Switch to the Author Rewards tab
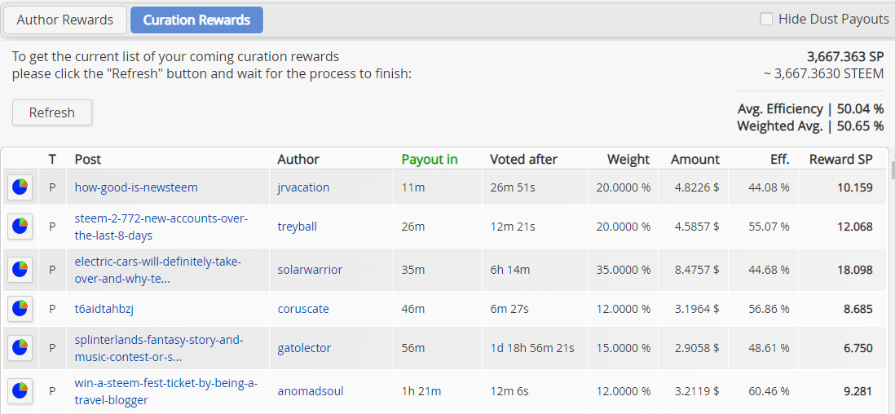895x414 pixels. point(65,20)
